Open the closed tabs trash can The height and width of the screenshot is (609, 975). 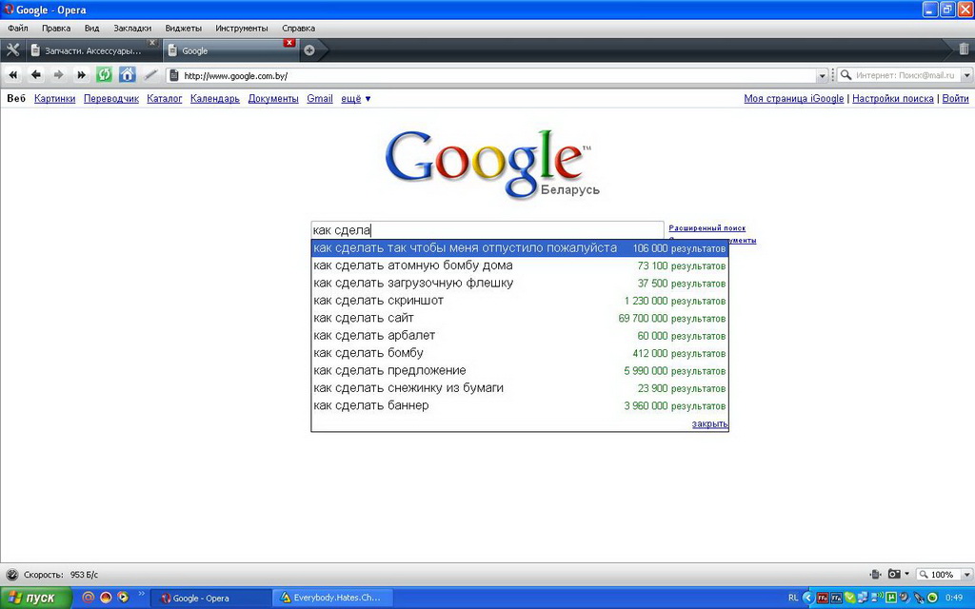tap(963, 49)
